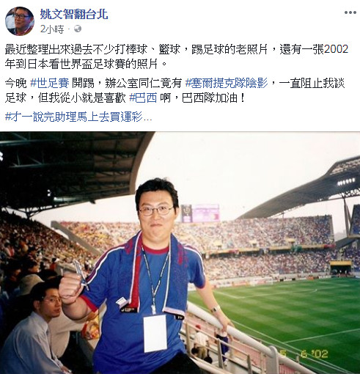360x374 pixels.
Task: Open the 2小時 post timestamp
Action: pyautogui.click(x=52, y=29)
